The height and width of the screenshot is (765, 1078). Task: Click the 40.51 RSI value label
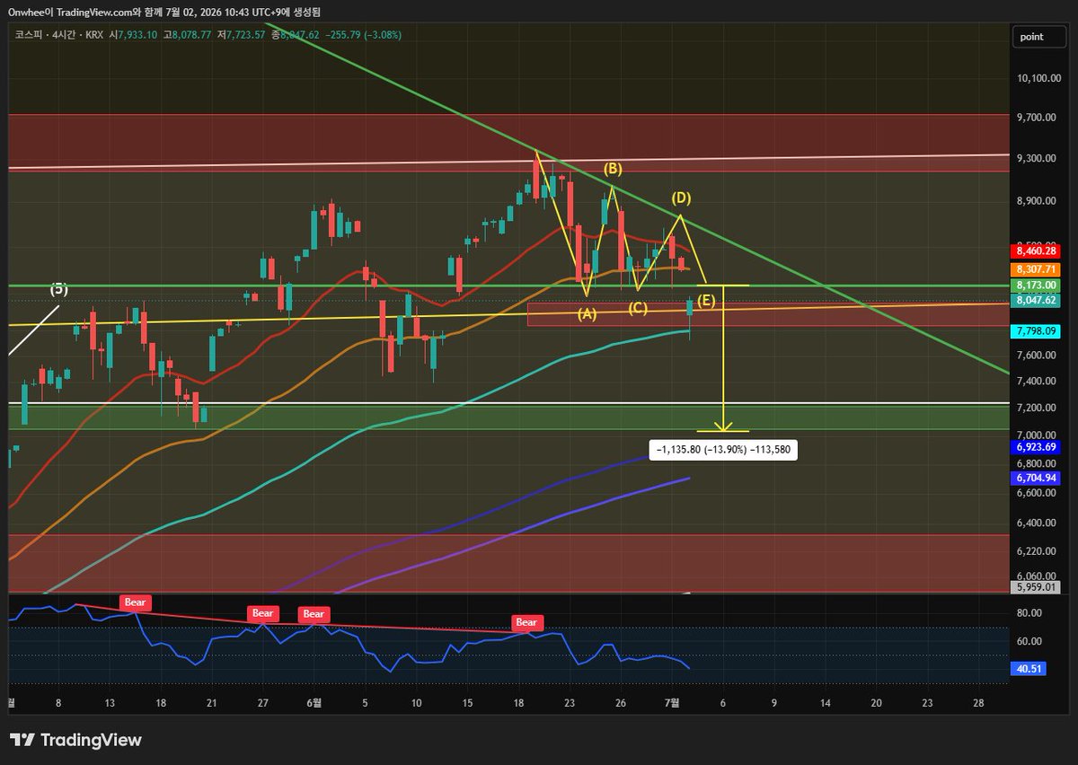(1029, 668)
